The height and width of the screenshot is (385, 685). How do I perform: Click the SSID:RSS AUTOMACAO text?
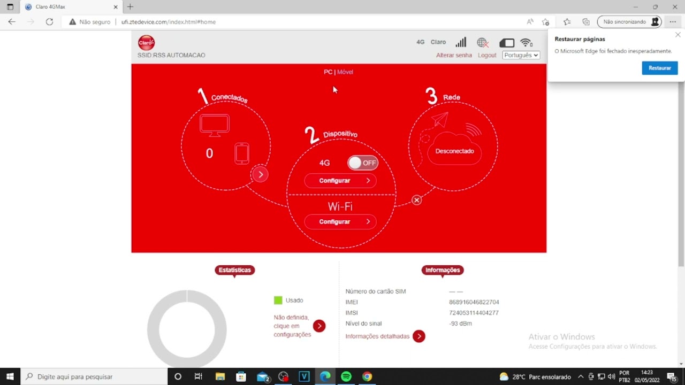click(171, 55)
